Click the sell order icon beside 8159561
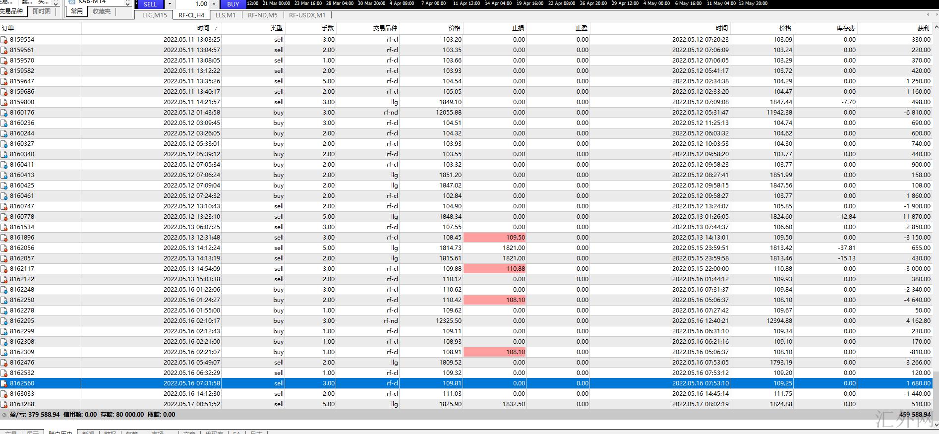This screenshot has width=939, height=434. (4, 50)
